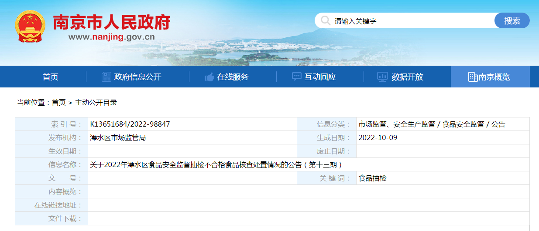Viewport: 539px width, 231px height.
Task: Click the notice title 关于2022年溧水区食品安全监督抽检
Action: point(216,165)
